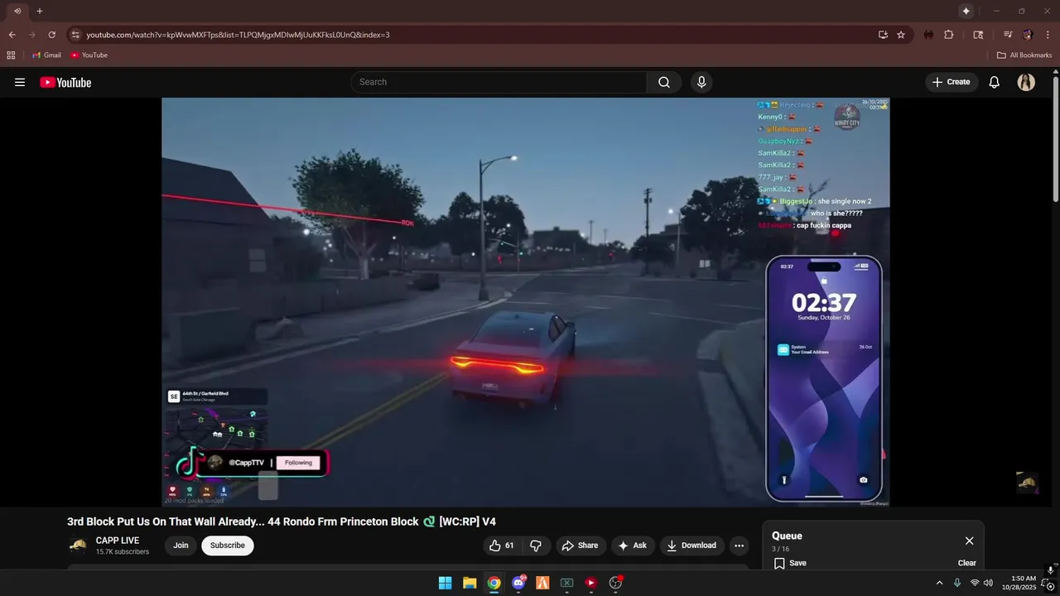1060x596 pixels.
Task: Clear the queue
Action: [x=967, y=563]
